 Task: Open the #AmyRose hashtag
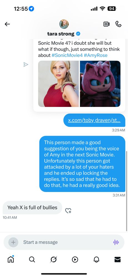pos(96,55)
